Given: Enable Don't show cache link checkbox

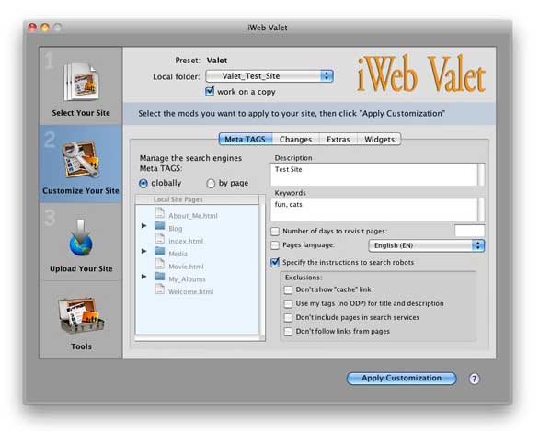Looking at the screenshot, I should point(288,289).
